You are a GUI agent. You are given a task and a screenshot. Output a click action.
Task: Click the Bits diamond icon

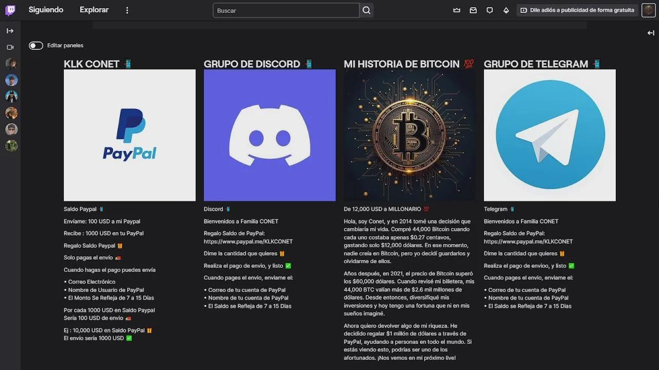point(506,10)
